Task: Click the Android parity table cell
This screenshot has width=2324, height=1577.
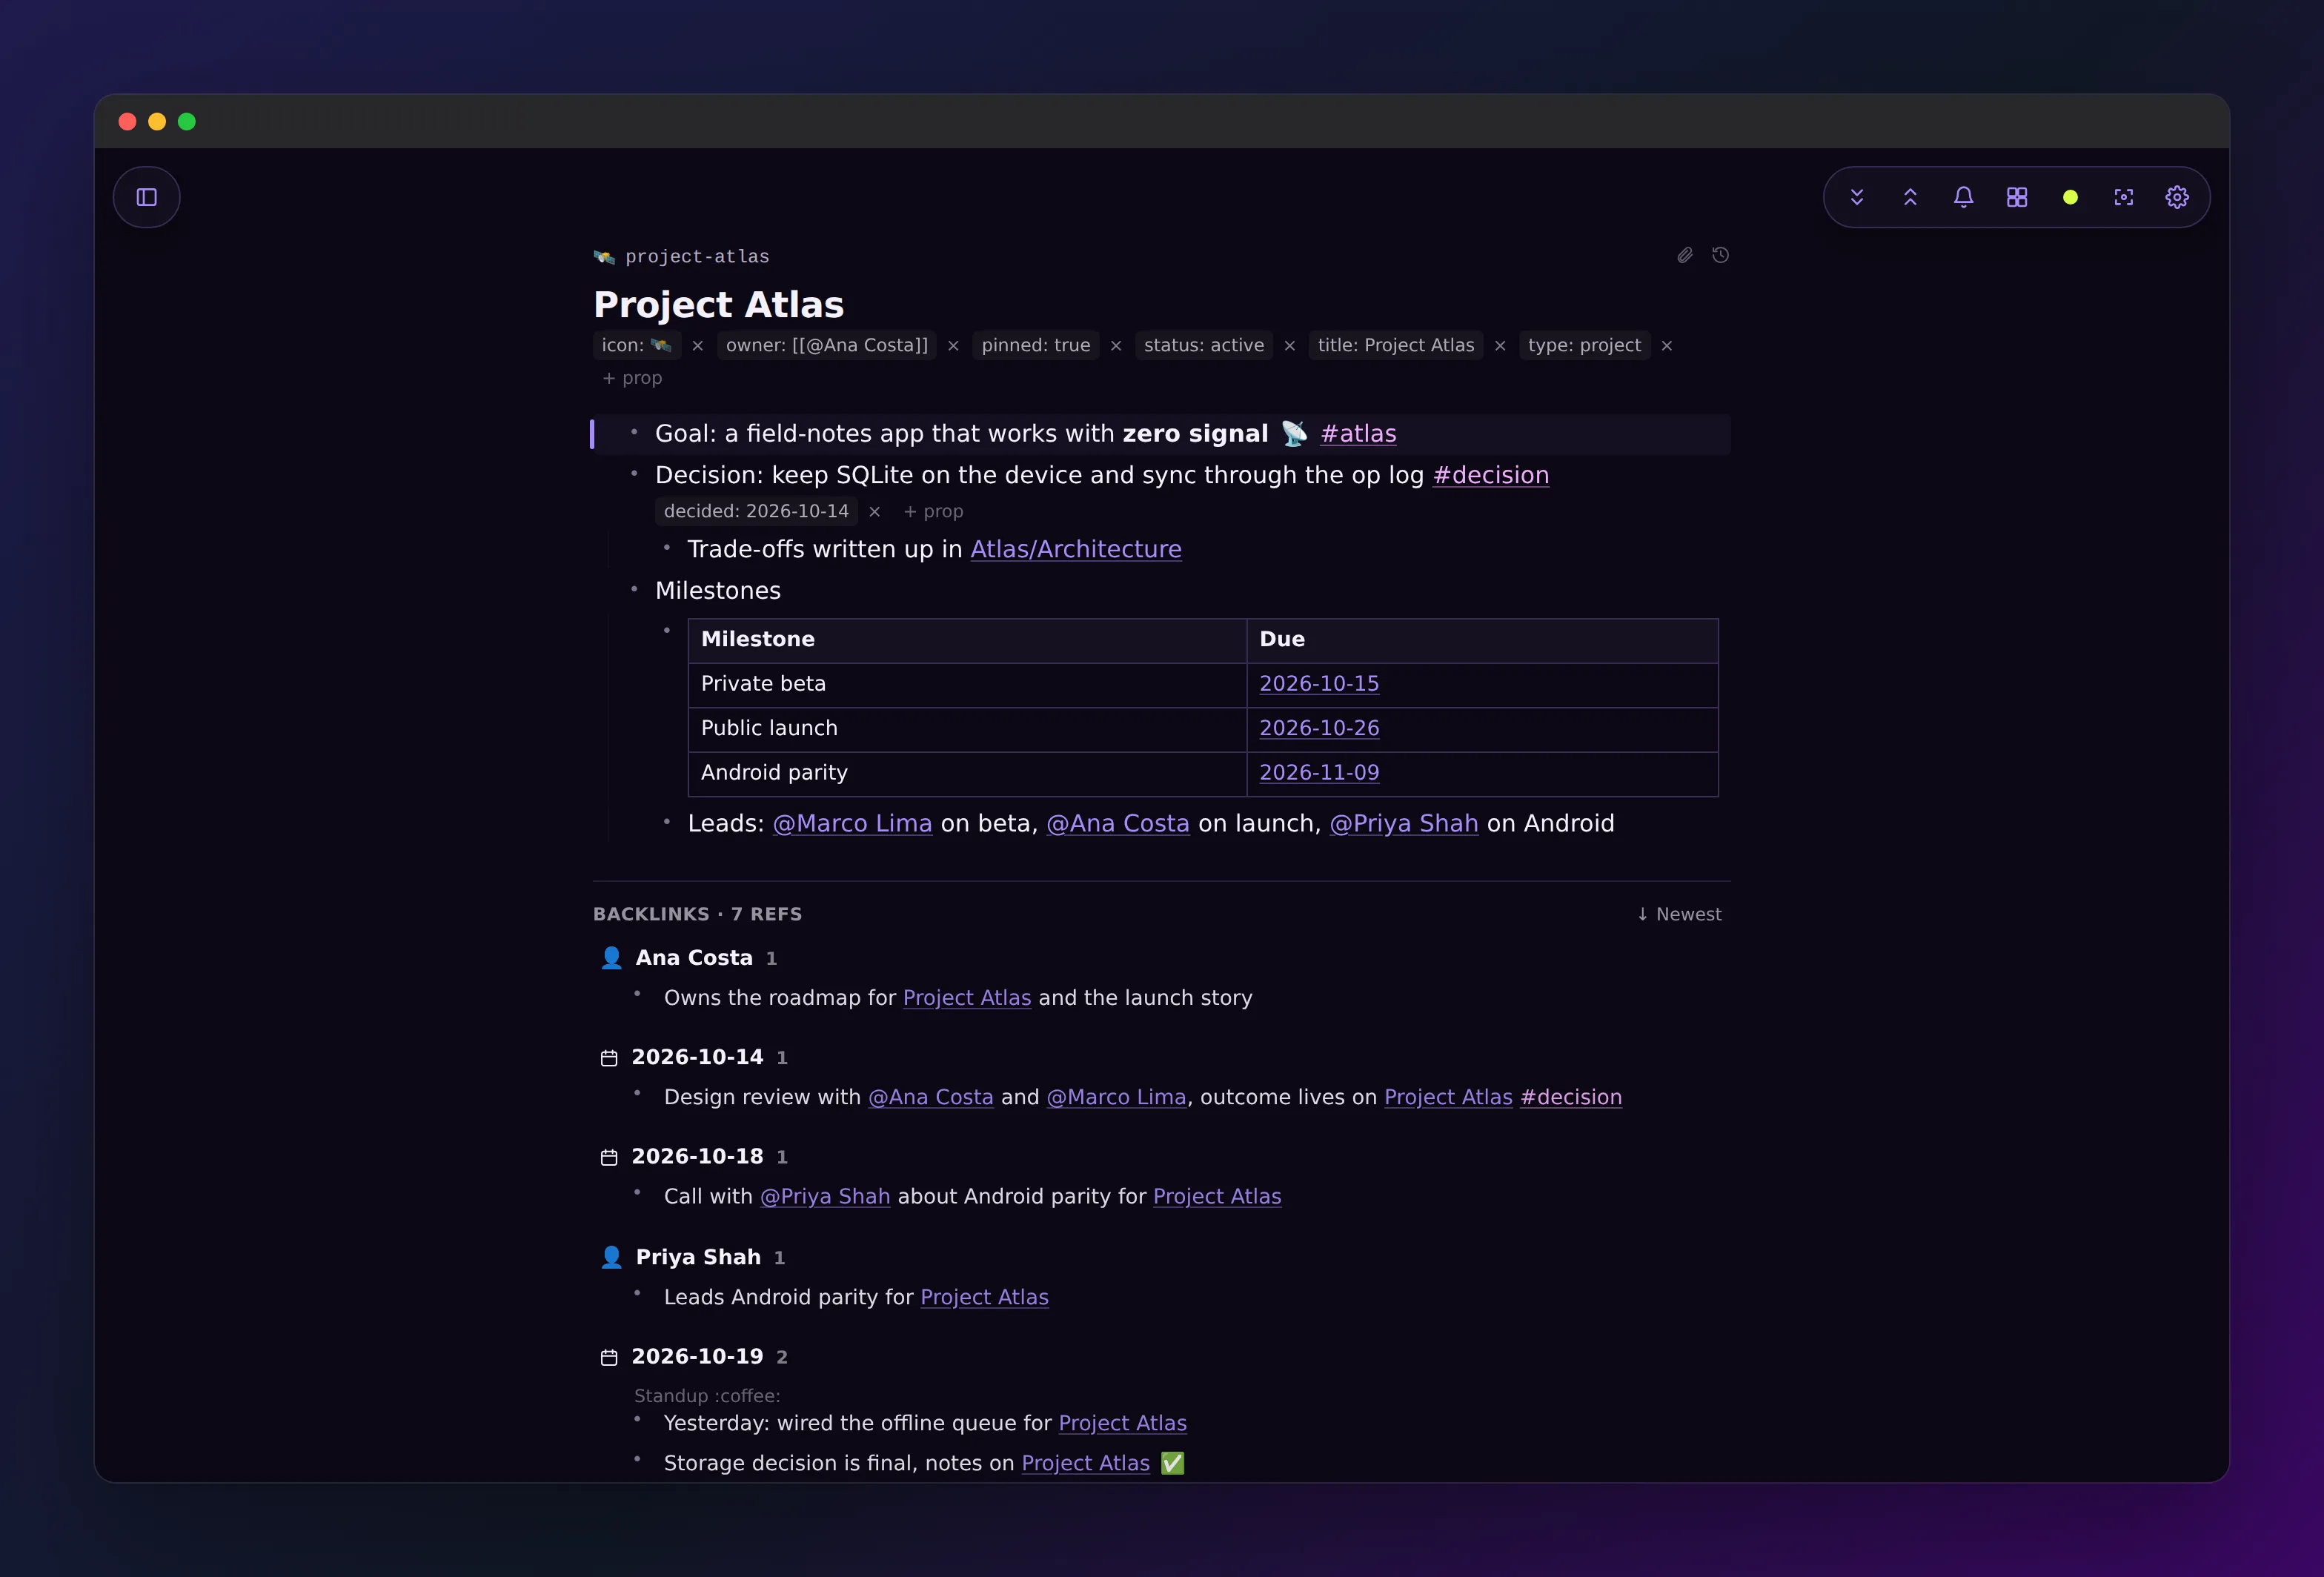Action: pyautogui.click(x=967, y=773)
